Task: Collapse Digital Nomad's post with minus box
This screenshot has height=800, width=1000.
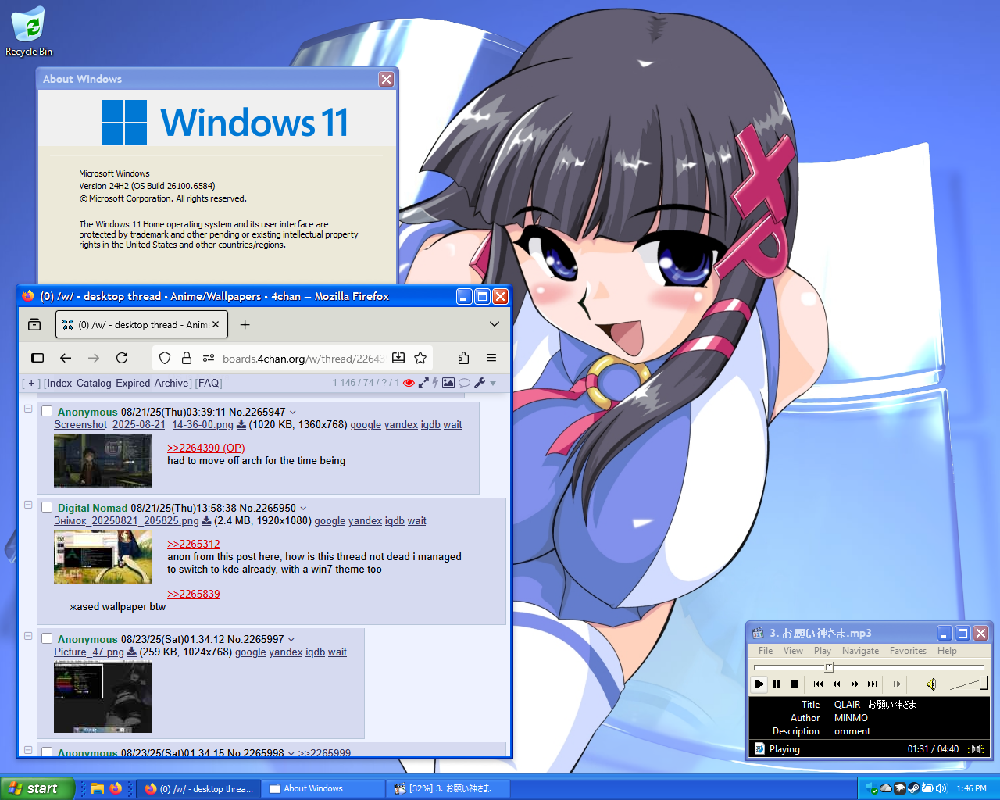Action: pos(28,505)
